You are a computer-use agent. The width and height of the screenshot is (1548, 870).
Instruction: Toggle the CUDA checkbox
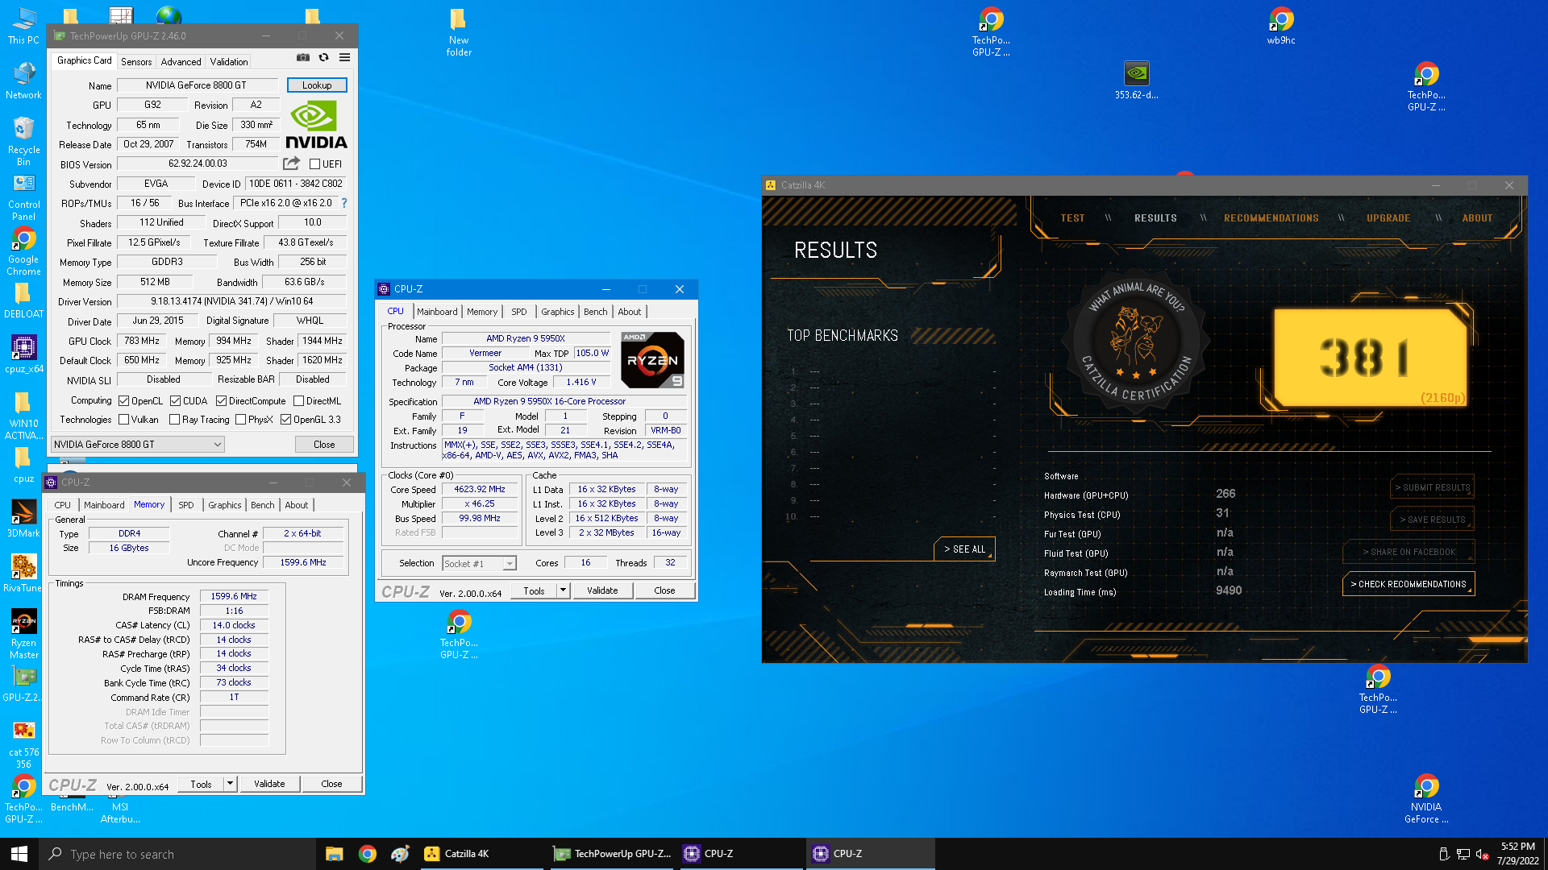click(x=175, y=400)
